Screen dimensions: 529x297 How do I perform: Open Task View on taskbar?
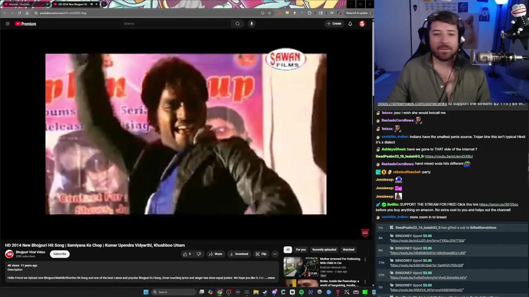(201, 292)
